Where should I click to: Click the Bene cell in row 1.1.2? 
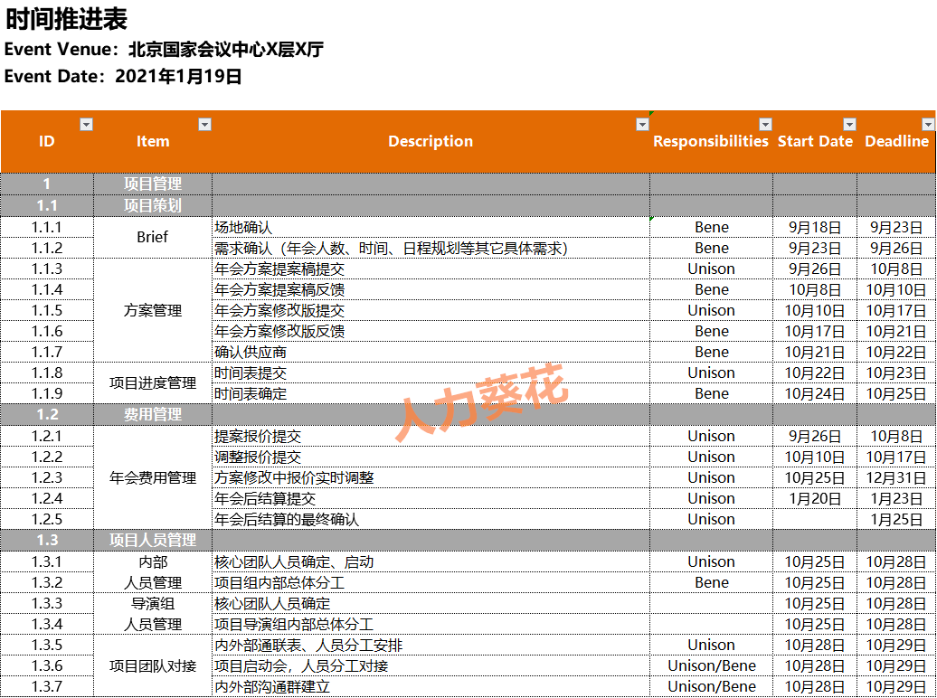[x=711, y=248]
